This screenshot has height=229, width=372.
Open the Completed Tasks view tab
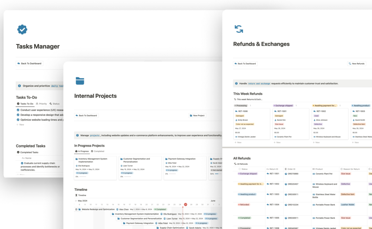[27, 152]
